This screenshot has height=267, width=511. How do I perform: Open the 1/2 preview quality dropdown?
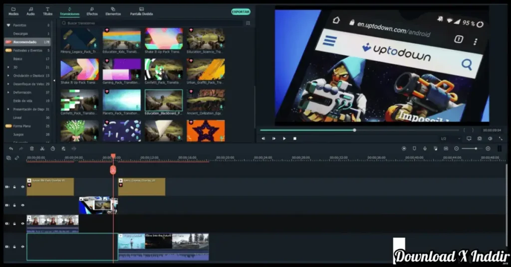451,138
